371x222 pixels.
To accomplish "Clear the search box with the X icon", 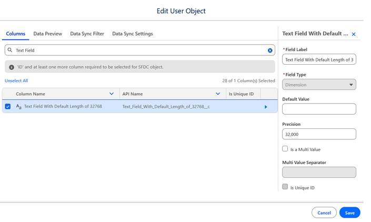I will point(270,51).
